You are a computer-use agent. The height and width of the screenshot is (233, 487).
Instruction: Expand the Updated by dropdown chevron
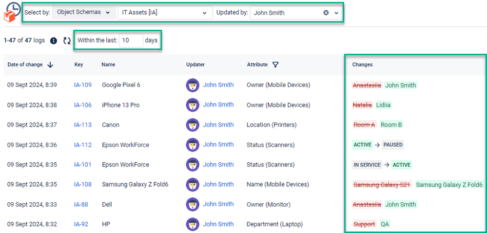point(336,13)
